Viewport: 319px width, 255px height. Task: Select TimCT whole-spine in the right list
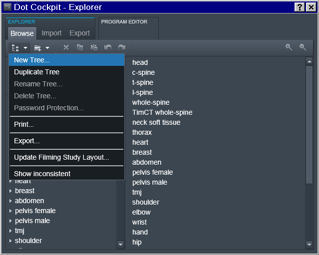[x=162, y=112]
